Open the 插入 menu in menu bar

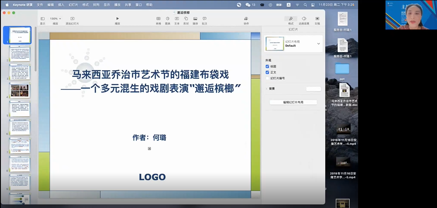coord(61,5)
